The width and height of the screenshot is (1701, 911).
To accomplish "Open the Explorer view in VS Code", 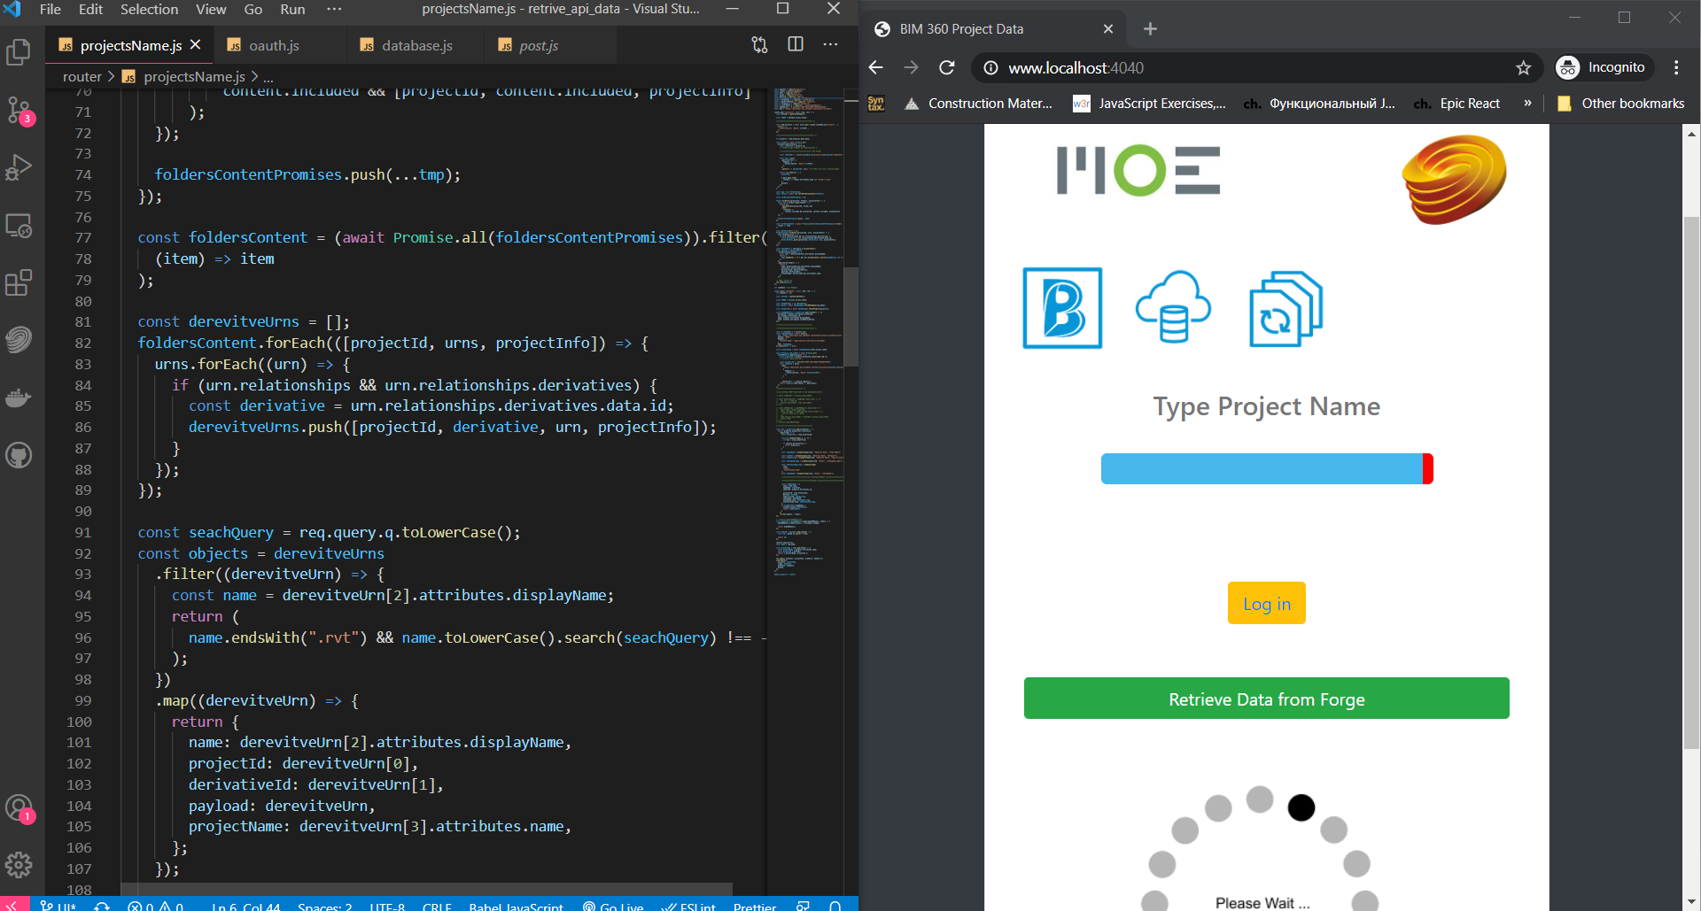I will click(19, 52).
